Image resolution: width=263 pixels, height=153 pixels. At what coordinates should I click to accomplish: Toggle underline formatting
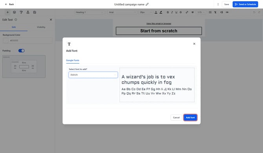tap(176, 12)
